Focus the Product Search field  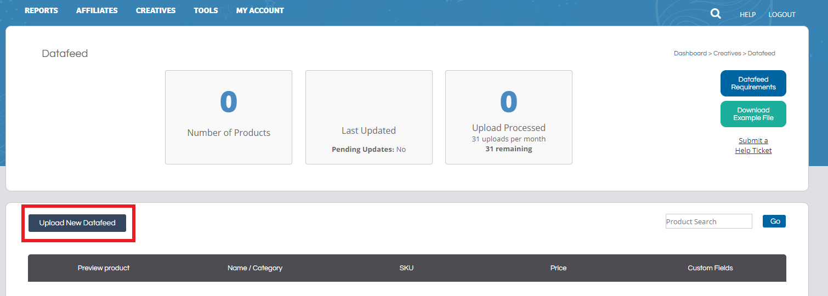(708, 221)
